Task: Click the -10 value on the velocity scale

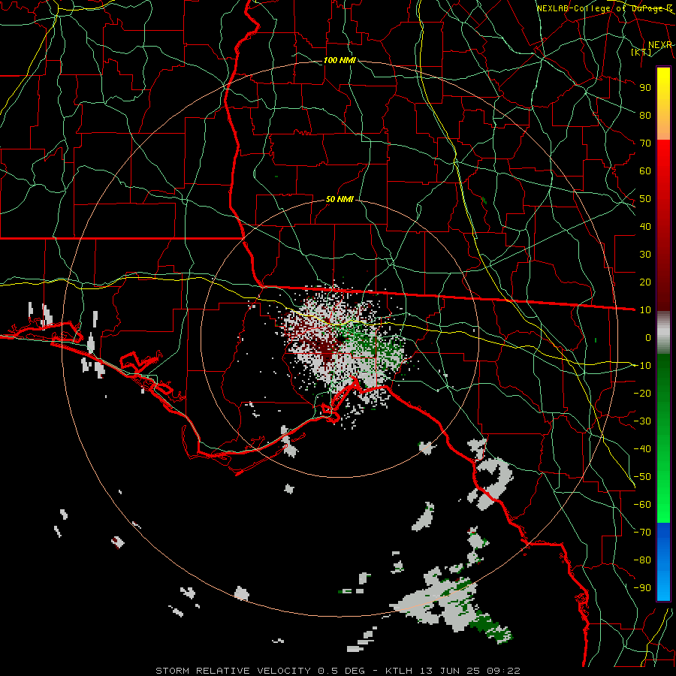Action: click(642, 366)
